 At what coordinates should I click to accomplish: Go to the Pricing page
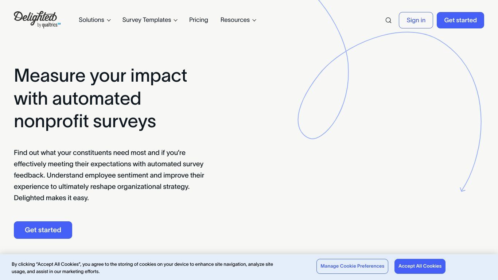[x=199, y=20]
